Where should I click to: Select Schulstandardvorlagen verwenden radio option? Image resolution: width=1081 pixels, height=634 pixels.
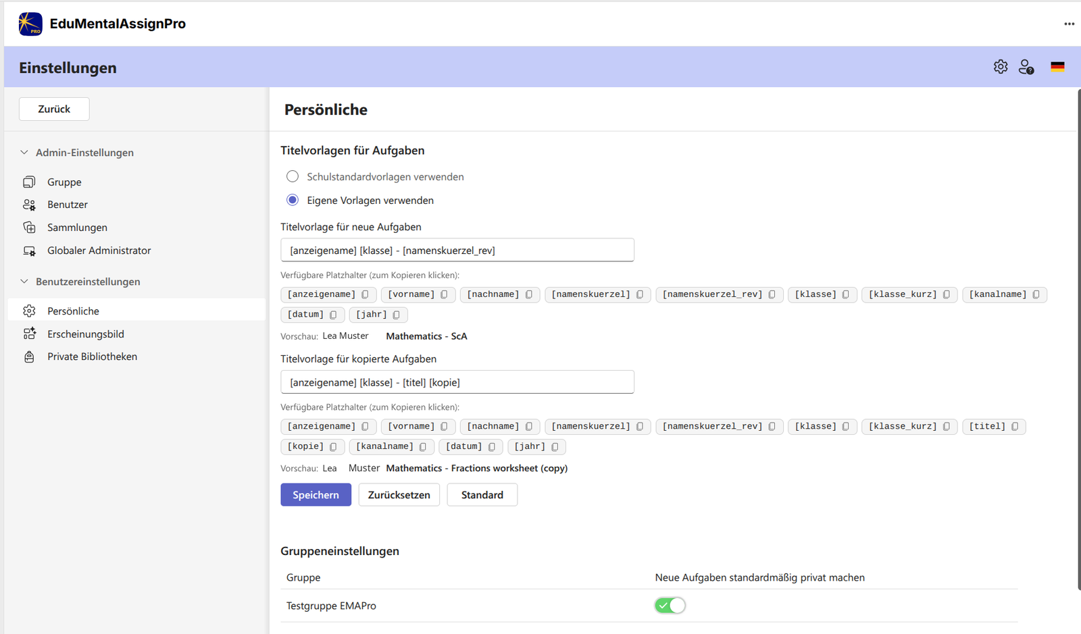(293, 176)
